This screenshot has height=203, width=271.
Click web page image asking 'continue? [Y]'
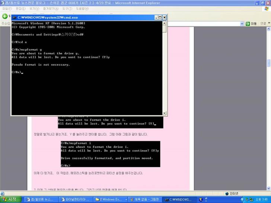point(111,122)
